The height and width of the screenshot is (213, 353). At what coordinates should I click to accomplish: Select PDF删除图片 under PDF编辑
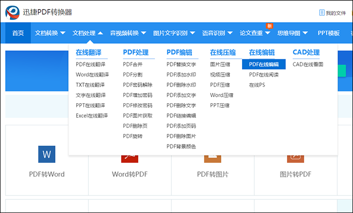click(181, 136)
